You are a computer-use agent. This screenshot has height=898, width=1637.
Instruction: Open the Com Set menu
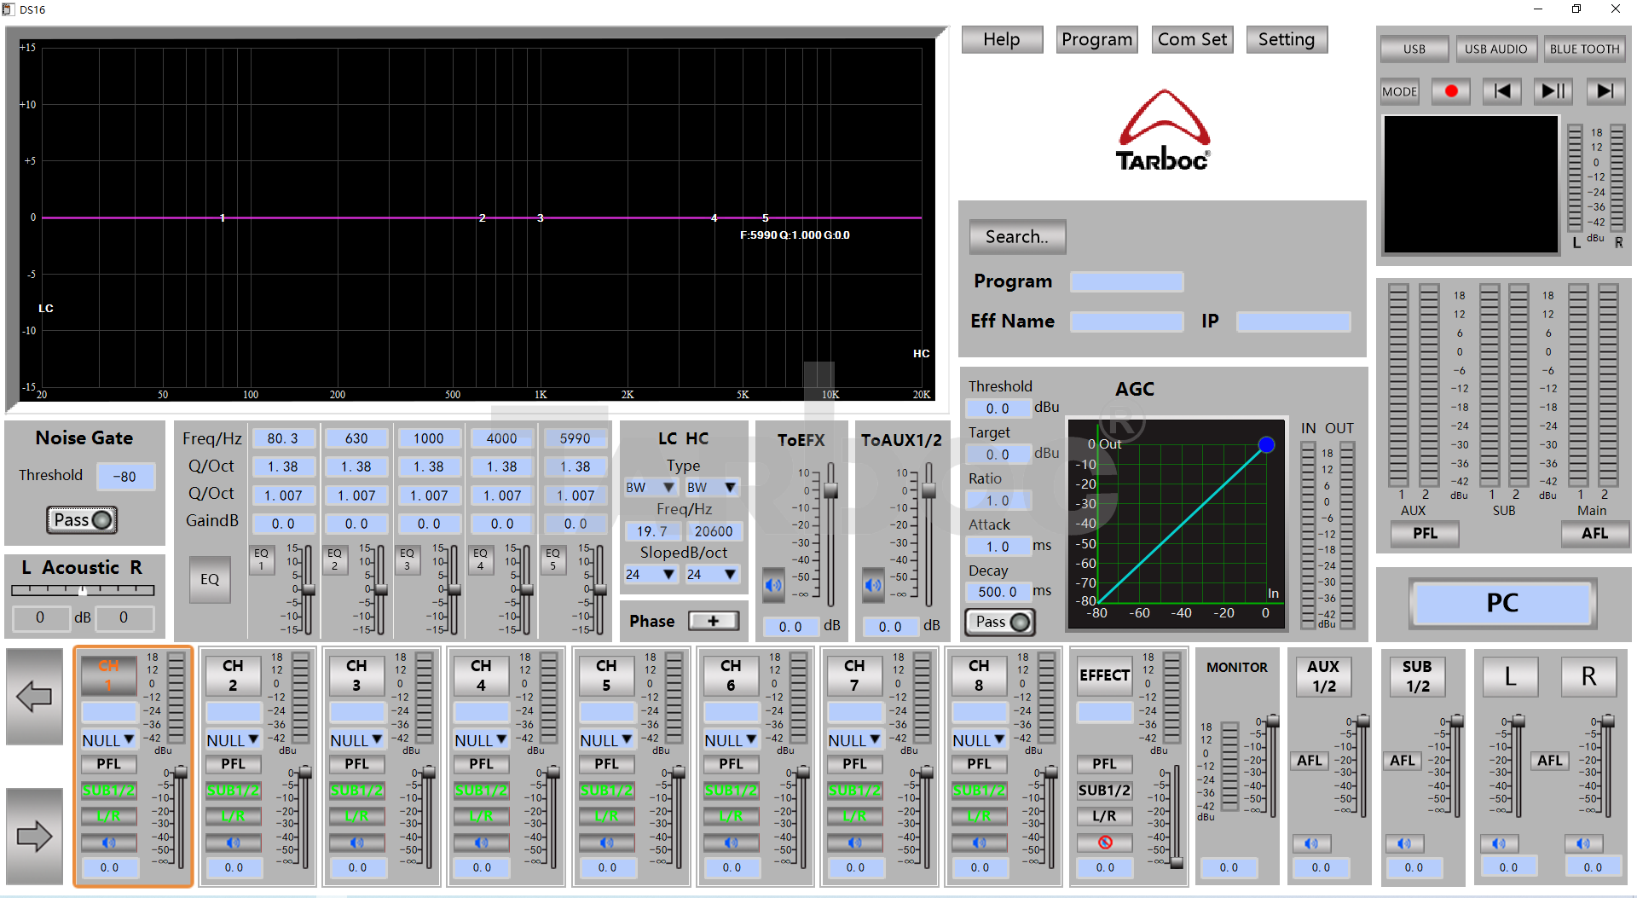pyautogui.click(x=1192, y=39)
